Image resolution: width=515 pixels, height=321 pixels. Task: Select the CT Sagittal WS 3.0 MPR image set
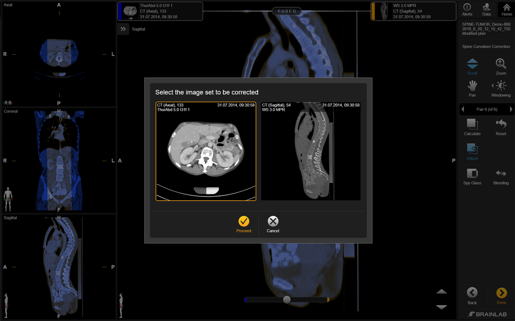click(x=311, y=151)
